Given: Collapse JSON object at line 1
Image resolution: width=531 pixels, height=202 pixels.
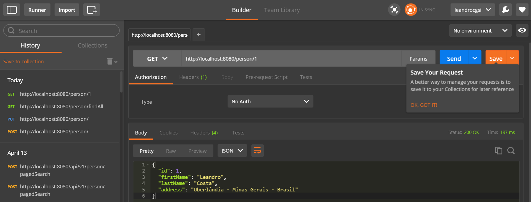Looking at the screenshot, I should [x=148, y=164].
